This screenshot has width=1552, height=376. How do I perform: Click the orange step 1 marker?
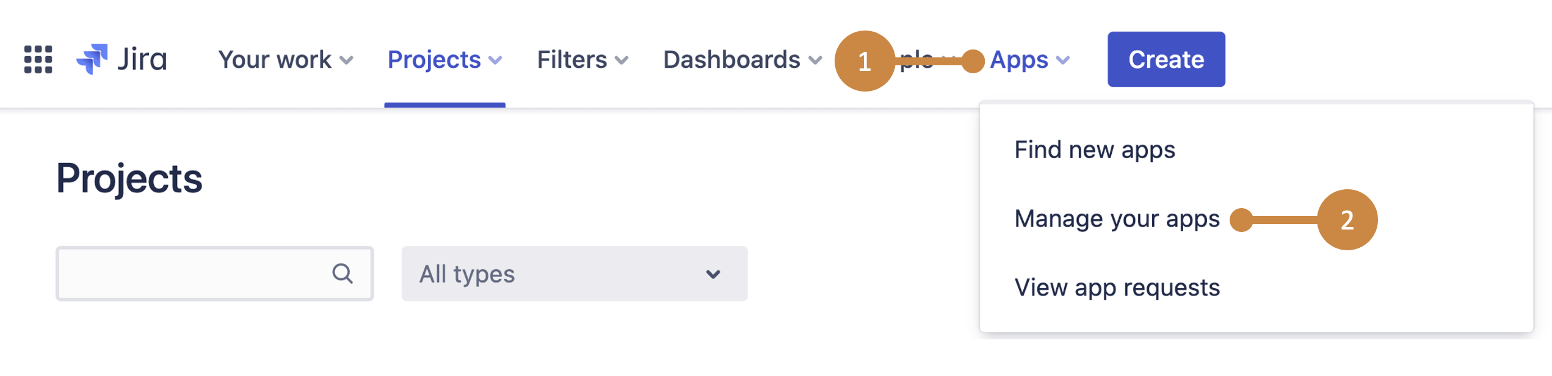click(864, 61)
